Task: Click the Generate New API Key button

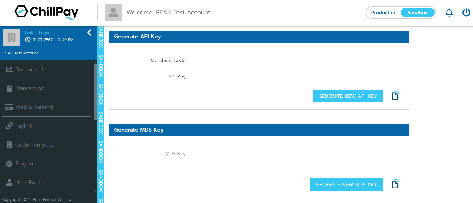Action: 348,96
